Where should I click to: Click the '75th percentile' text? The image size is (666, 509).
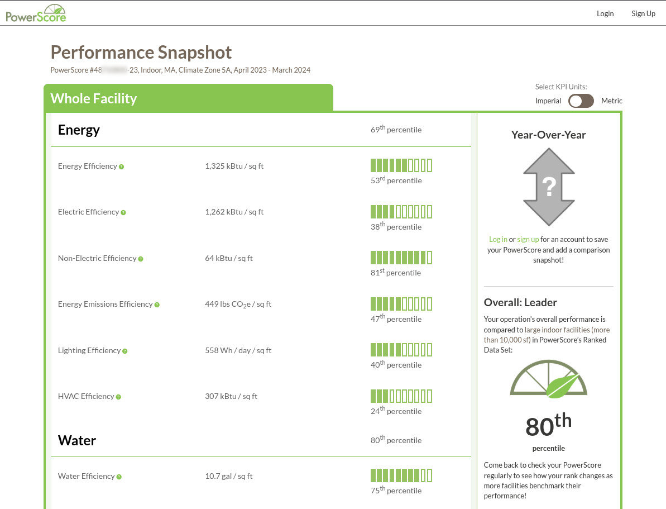pyautogui.click(x=396, y=490)
